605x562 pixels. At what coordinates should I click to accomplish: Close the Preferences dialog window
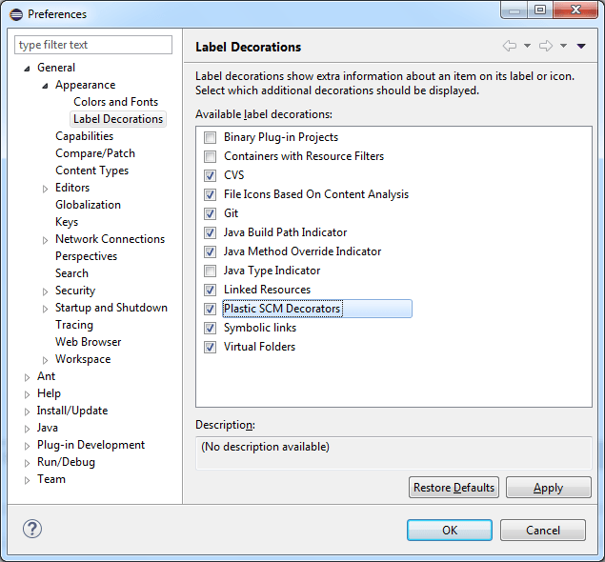tap(575, 10)
